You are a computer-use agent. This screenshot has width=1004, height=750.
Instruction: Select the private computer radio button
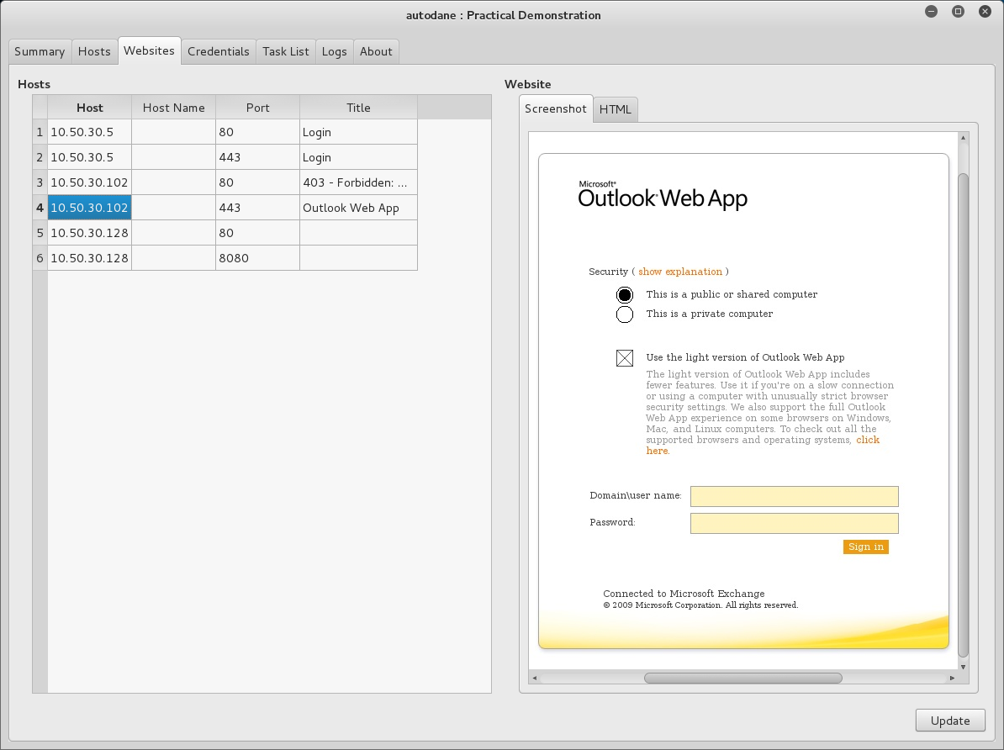(x=625, y=314)
